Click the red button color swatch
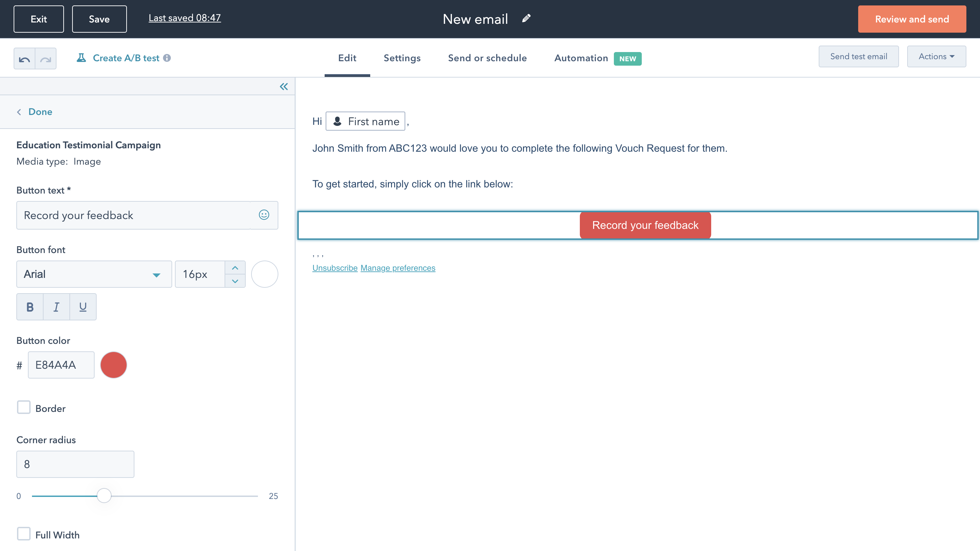The image size is (980, 551). coord(113,365)
